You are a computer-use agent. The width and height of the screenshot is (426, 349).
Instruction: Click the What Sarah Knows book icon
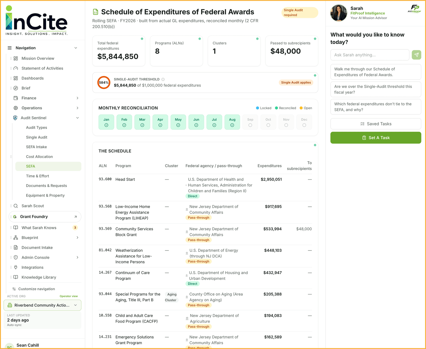coord(16,228)
